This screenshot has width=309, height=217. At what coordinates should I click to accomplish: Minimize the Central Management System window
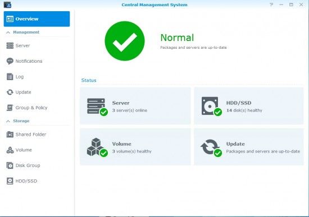[x=281, y=4]
